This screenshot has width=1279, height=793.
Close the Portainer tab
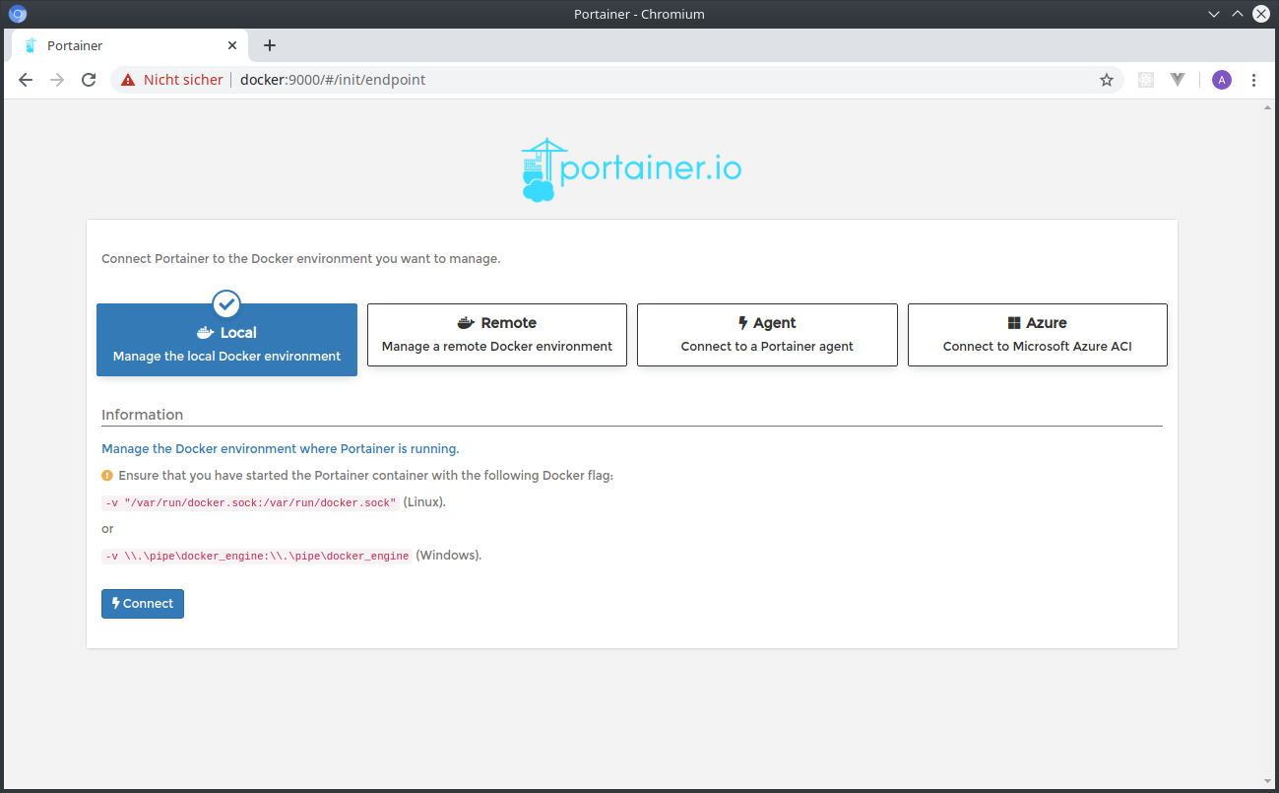point(232,45)
